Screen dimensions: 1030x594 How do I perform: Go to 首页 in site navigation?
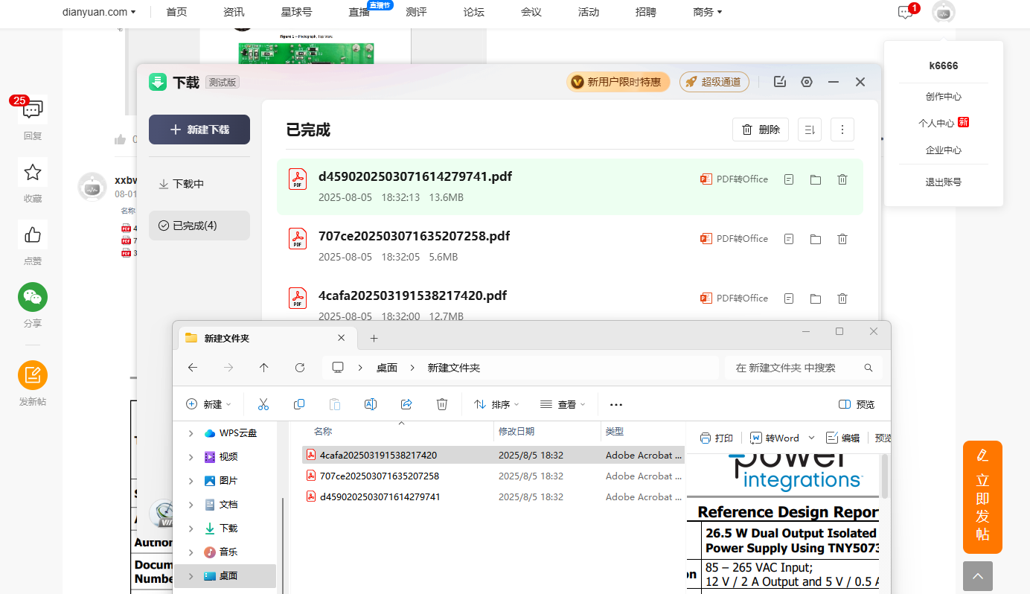click(x=176, y=12)
